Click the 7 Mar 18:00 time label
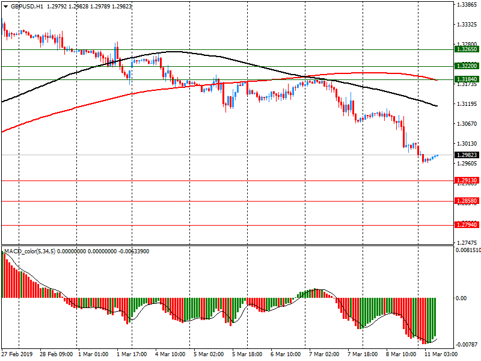The height and width of the screenshot is (361, 481). pyautogui.click(x=363, y=354)
